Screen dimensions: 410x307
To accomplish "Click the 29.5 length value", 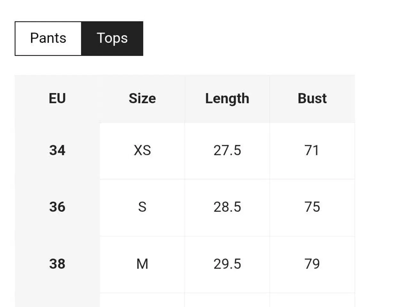I will [227, 264].
